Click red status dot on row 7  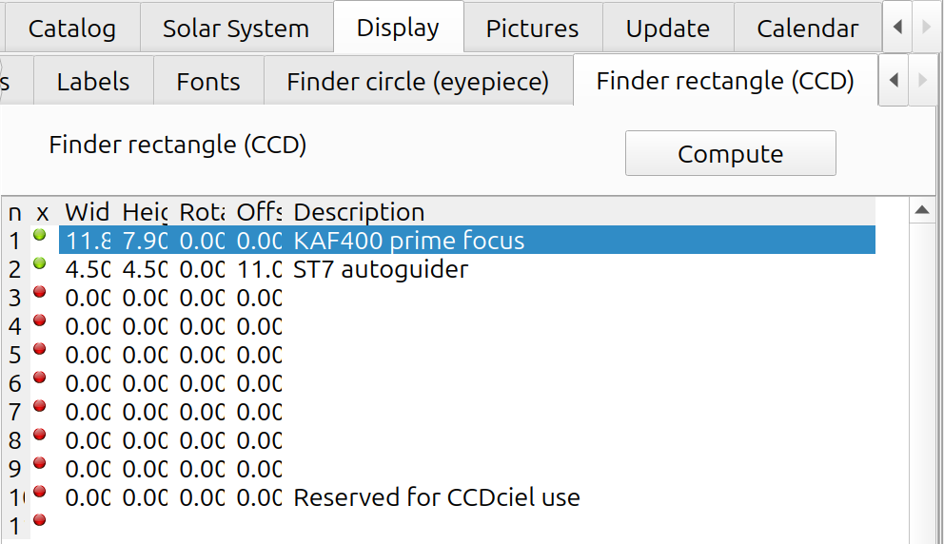40,406
